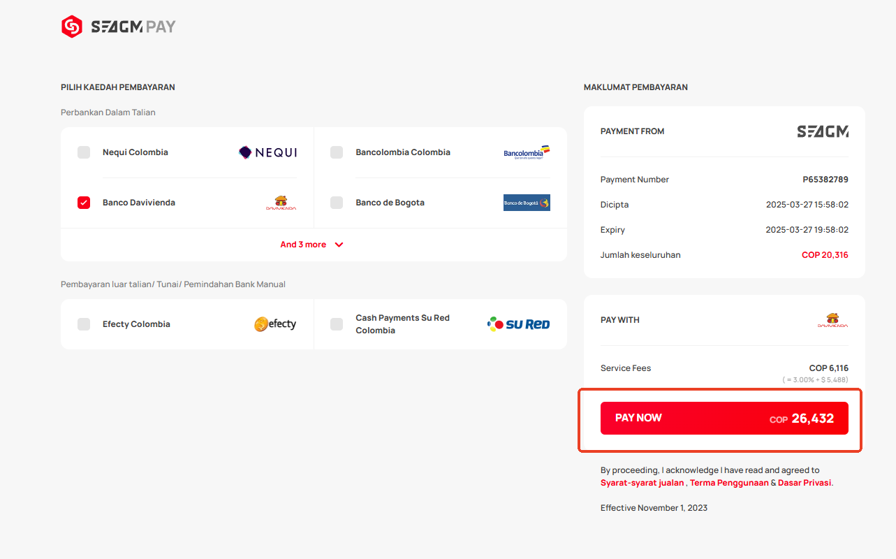Uncheck the Banco Davivienda checkbox

(84, 203)
